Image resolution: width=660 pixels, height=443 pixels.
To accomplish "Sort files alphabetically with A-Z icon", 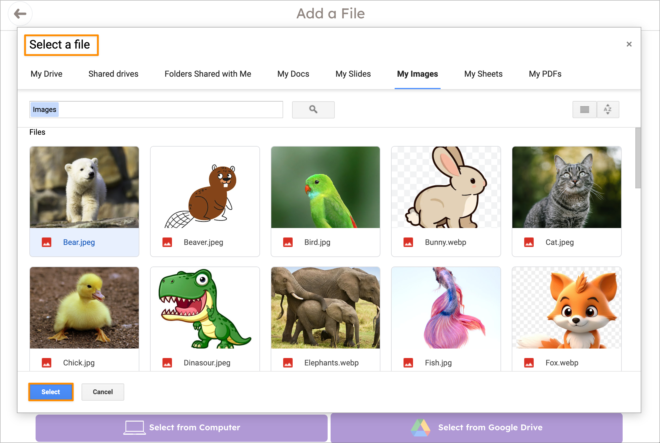I will 608,110.
